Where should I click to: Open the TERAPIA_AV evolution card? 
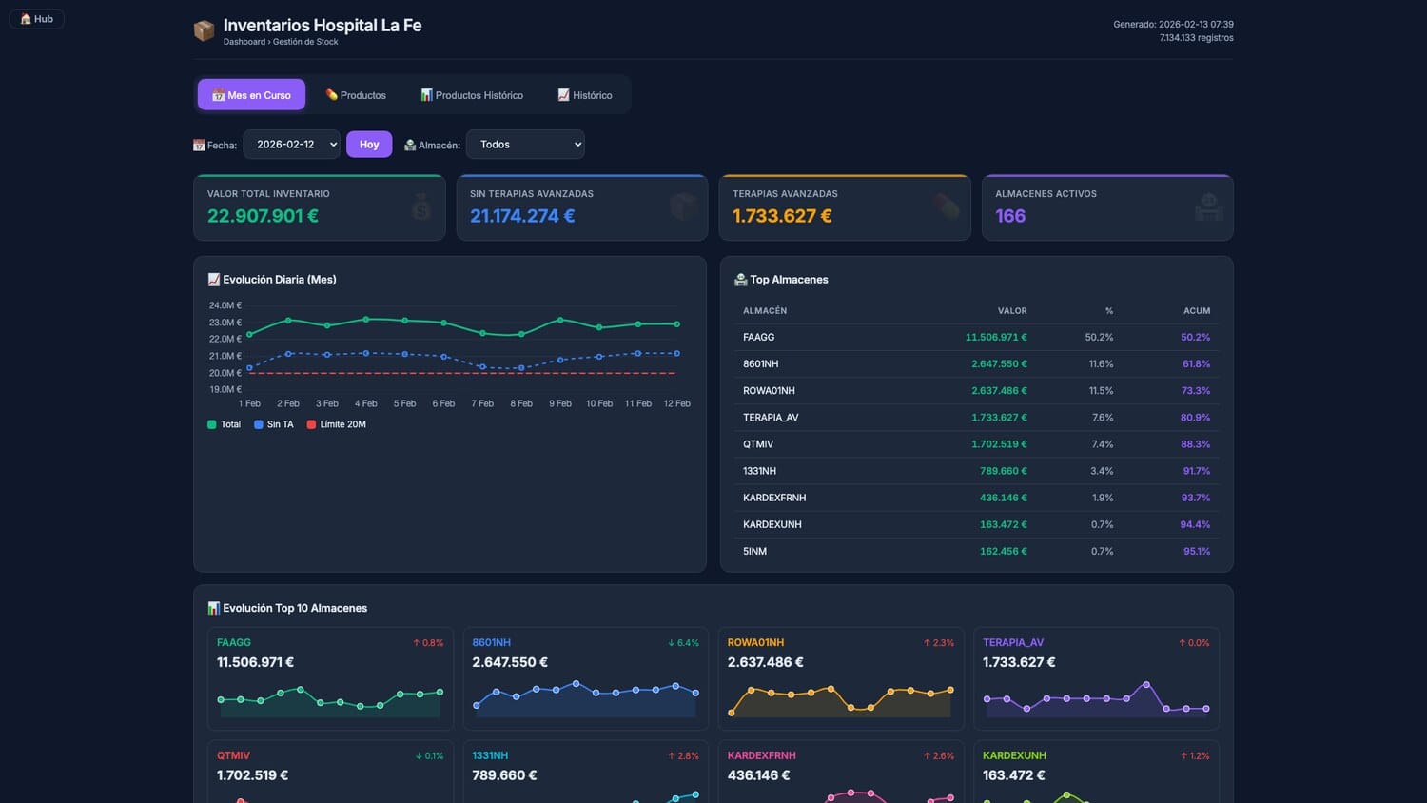1096,678
